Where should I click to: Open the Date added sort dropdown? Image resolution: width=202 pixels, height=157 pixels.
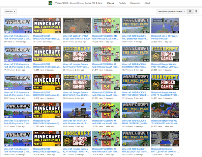tap(171, 11)
